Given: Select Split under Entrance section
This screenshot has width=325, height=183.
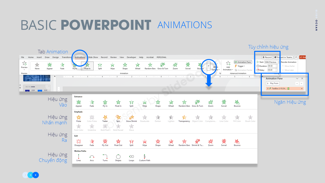Looking at the screenshot, I should tap(132, 103).
